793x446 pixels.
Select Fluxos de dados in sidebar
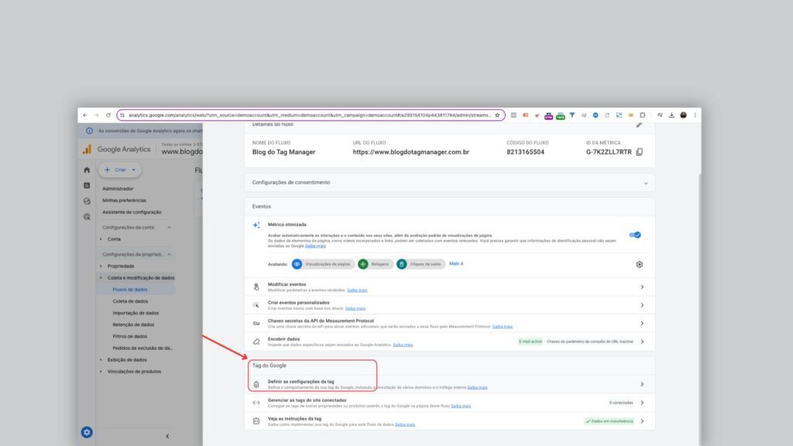pyautogui.click(x=130, y=290)
